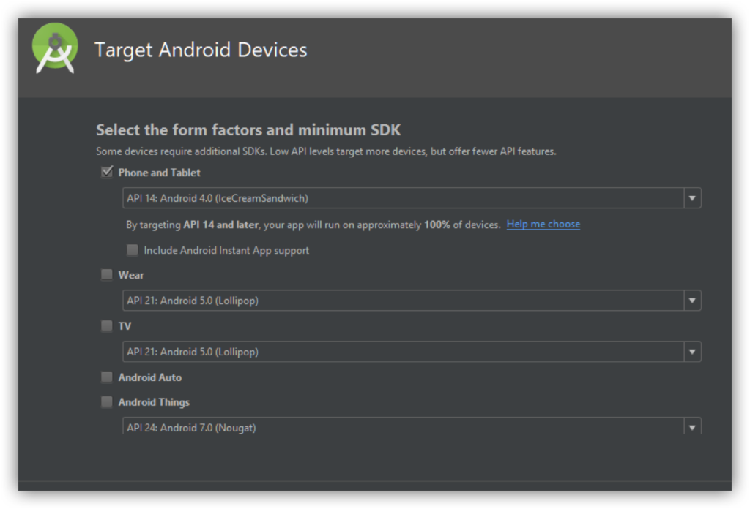Expand the Android Things API 24 dropdown arrow
This screenshot has width=750, height=509.
click(x=692, y=427)
